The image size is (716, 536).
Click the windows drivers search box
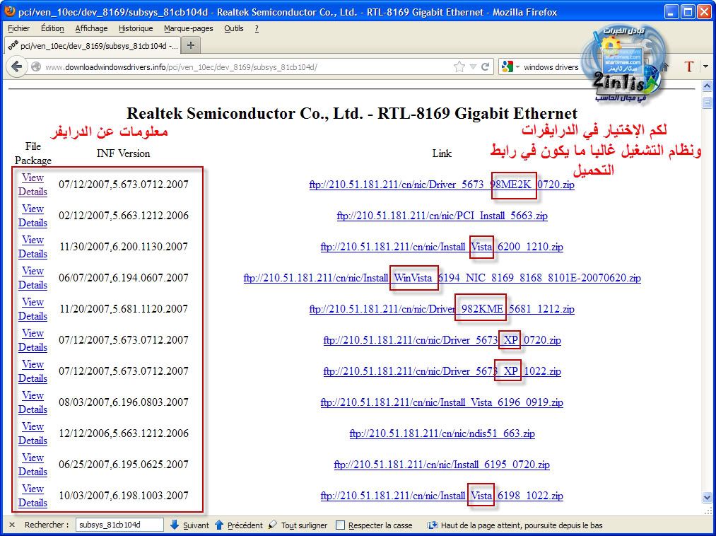point(551,67)
